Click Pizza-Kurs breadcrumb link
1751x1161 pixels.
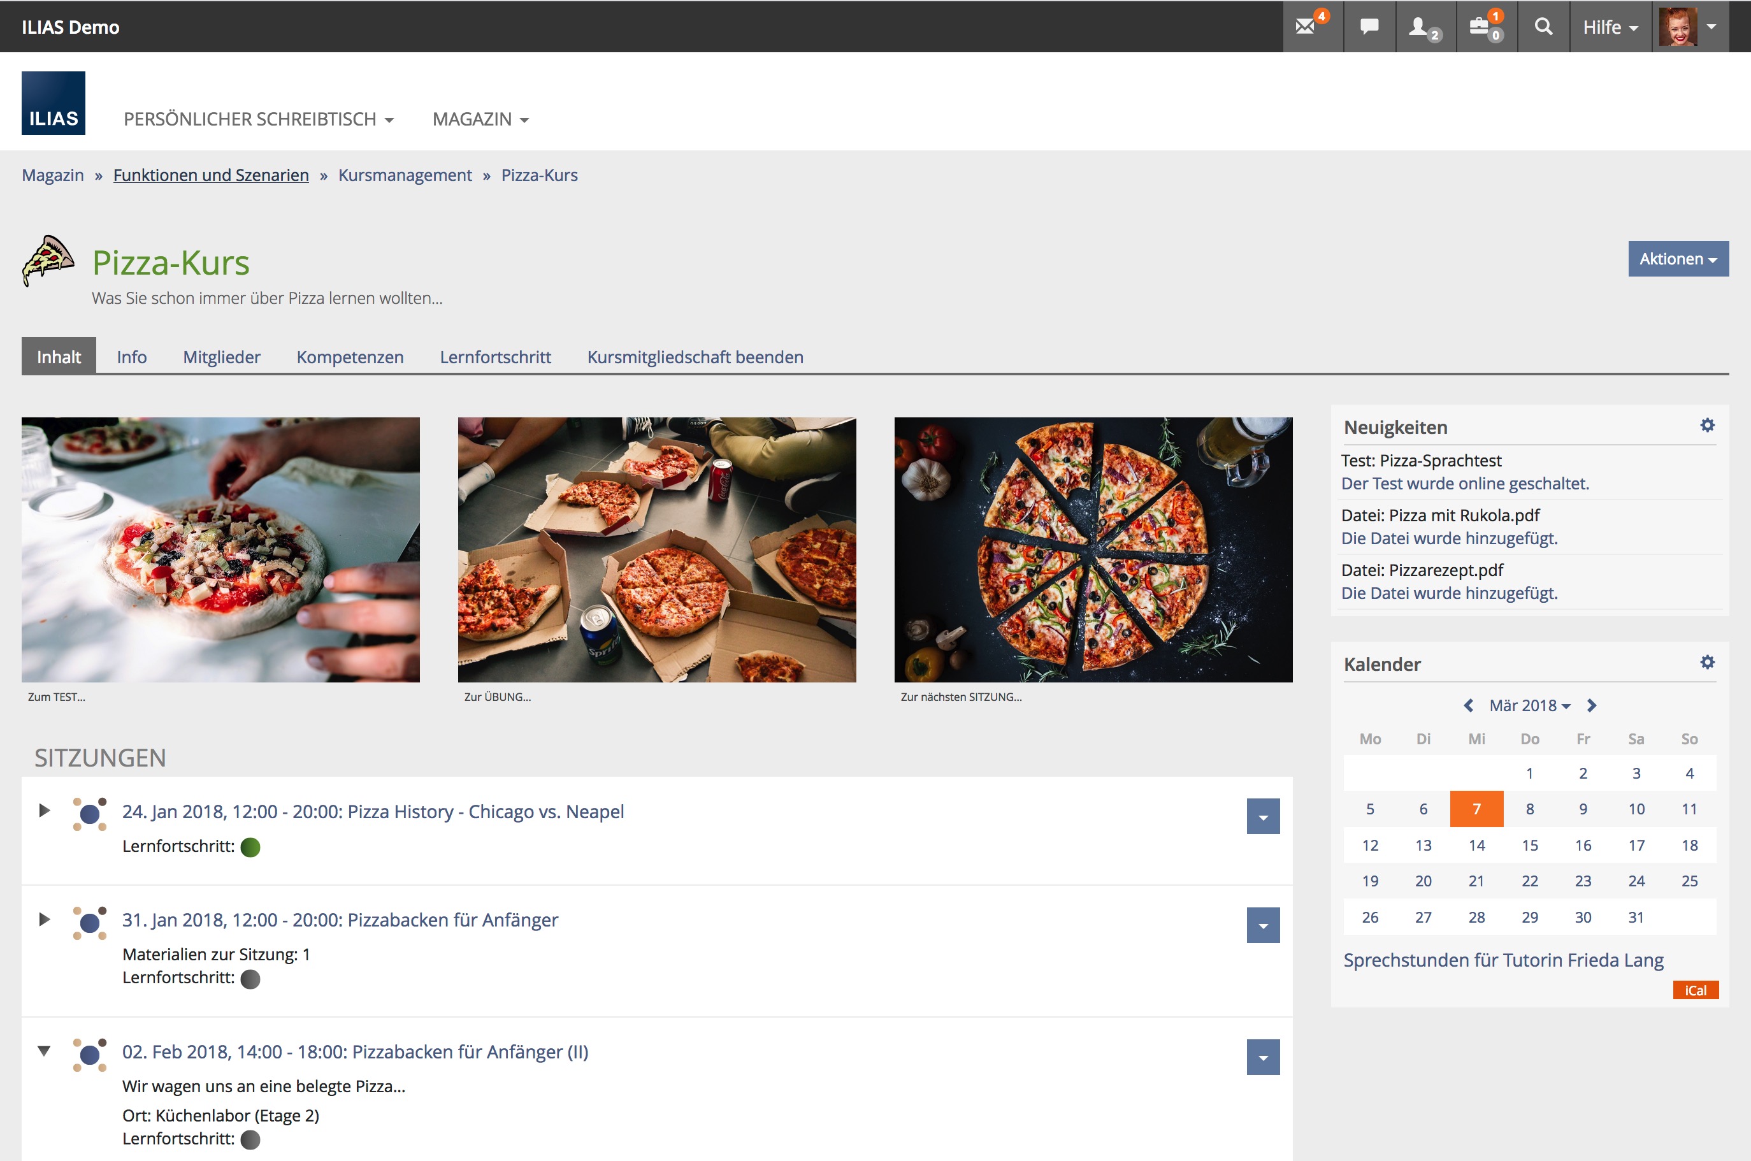(539, 175)
